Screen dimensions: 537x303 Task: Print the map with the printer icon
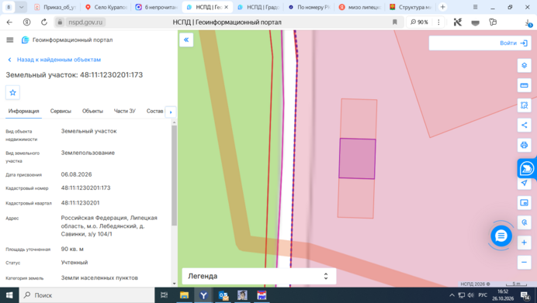[524, 145]
